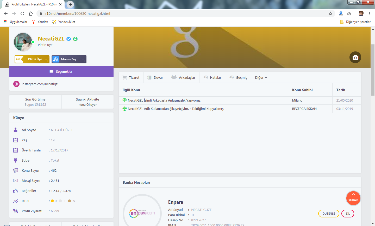Click the Mesaj Sayısı envelope icon
Image resolution: width=375 pixels, height=226 pixels.
coord(16,181)
